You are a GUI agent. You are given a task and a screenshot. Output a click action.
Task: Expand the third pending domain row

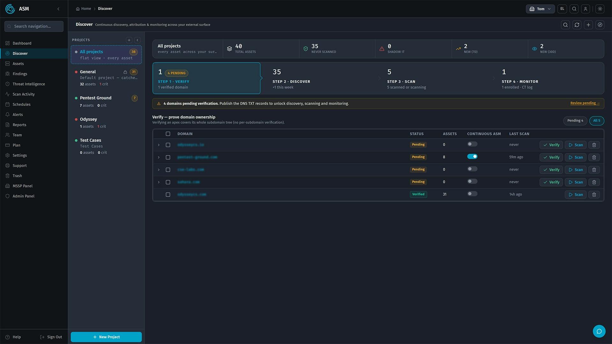pos(159,170)
